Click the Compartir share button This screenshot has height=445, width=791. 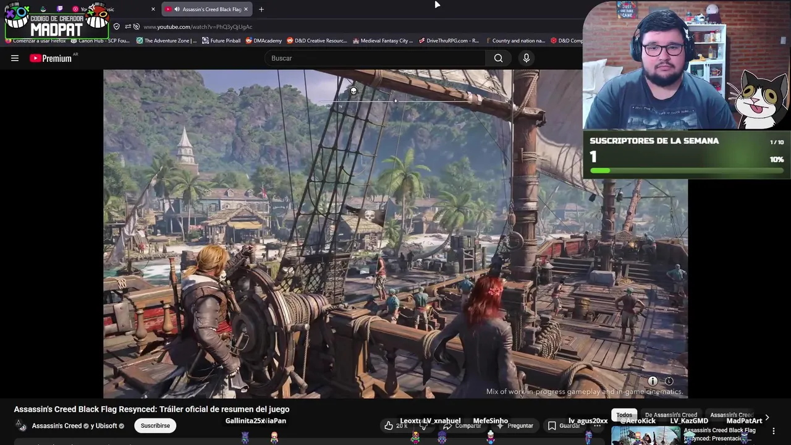click(x=462, y=425)
